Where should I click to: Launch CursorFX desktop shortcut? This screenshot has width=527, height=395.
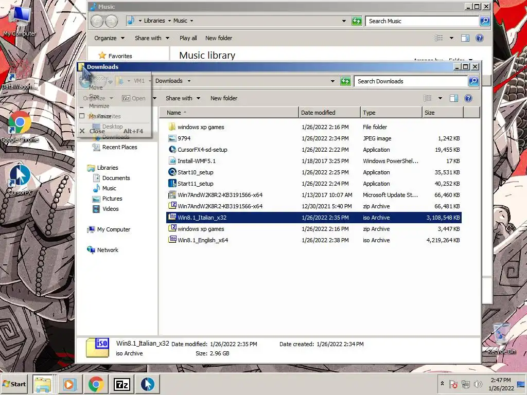(x=20, y=179)
